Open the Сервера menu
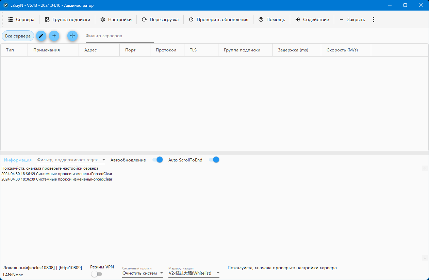The height and width of the screenshot is (280, 429). (21, 19)
